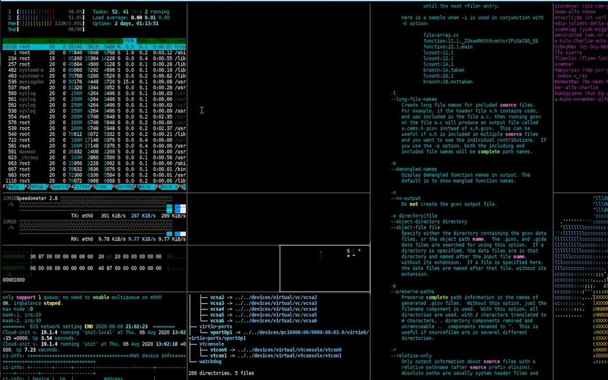Open htop Help via F1
This screenshot has height=380, width=608.
coord(14,187)
